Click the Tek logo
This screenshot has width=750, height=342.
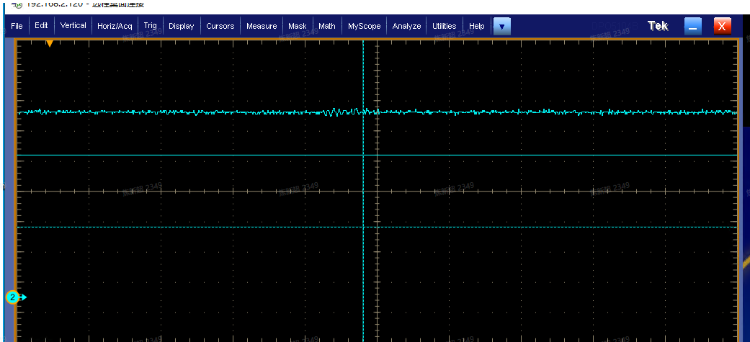coord(659,27)
